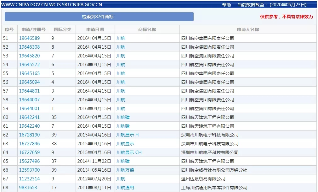Open trademark name 川航显示 H
Image resolution: width=318 pixels, height=192 pixels.
[127, 135]
